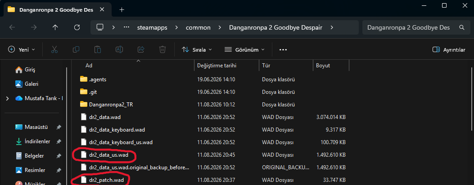The width and height of the screenshot is (474, 185).
Task: Click the Share icon
Action: (x=141, y=49)
